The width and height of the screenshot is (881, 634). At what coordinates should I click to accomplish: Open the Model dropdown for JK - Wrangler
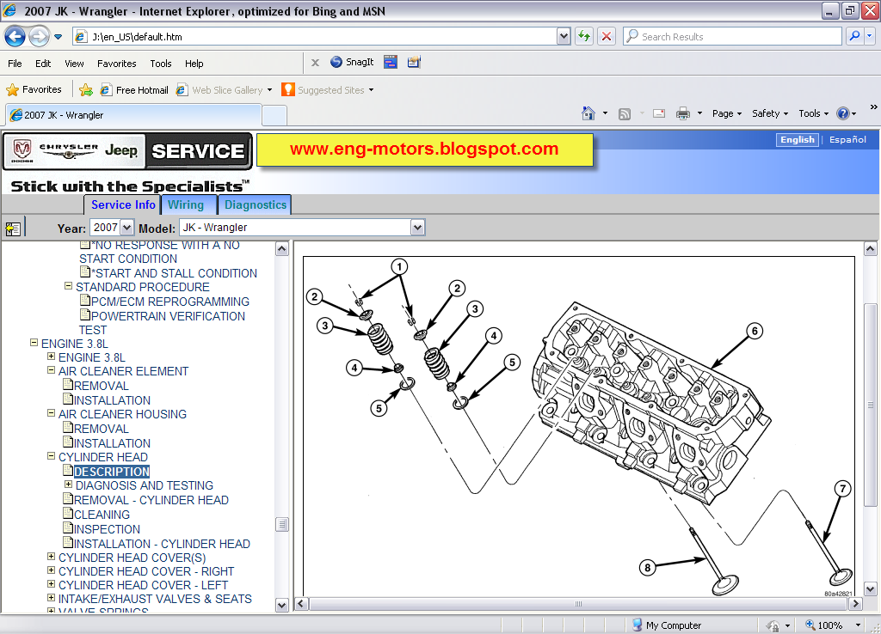pos(418,228)
